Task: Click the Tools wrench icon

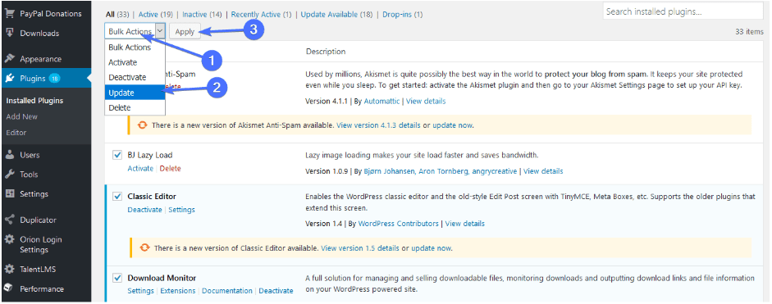Action: (x=9, y=175)
